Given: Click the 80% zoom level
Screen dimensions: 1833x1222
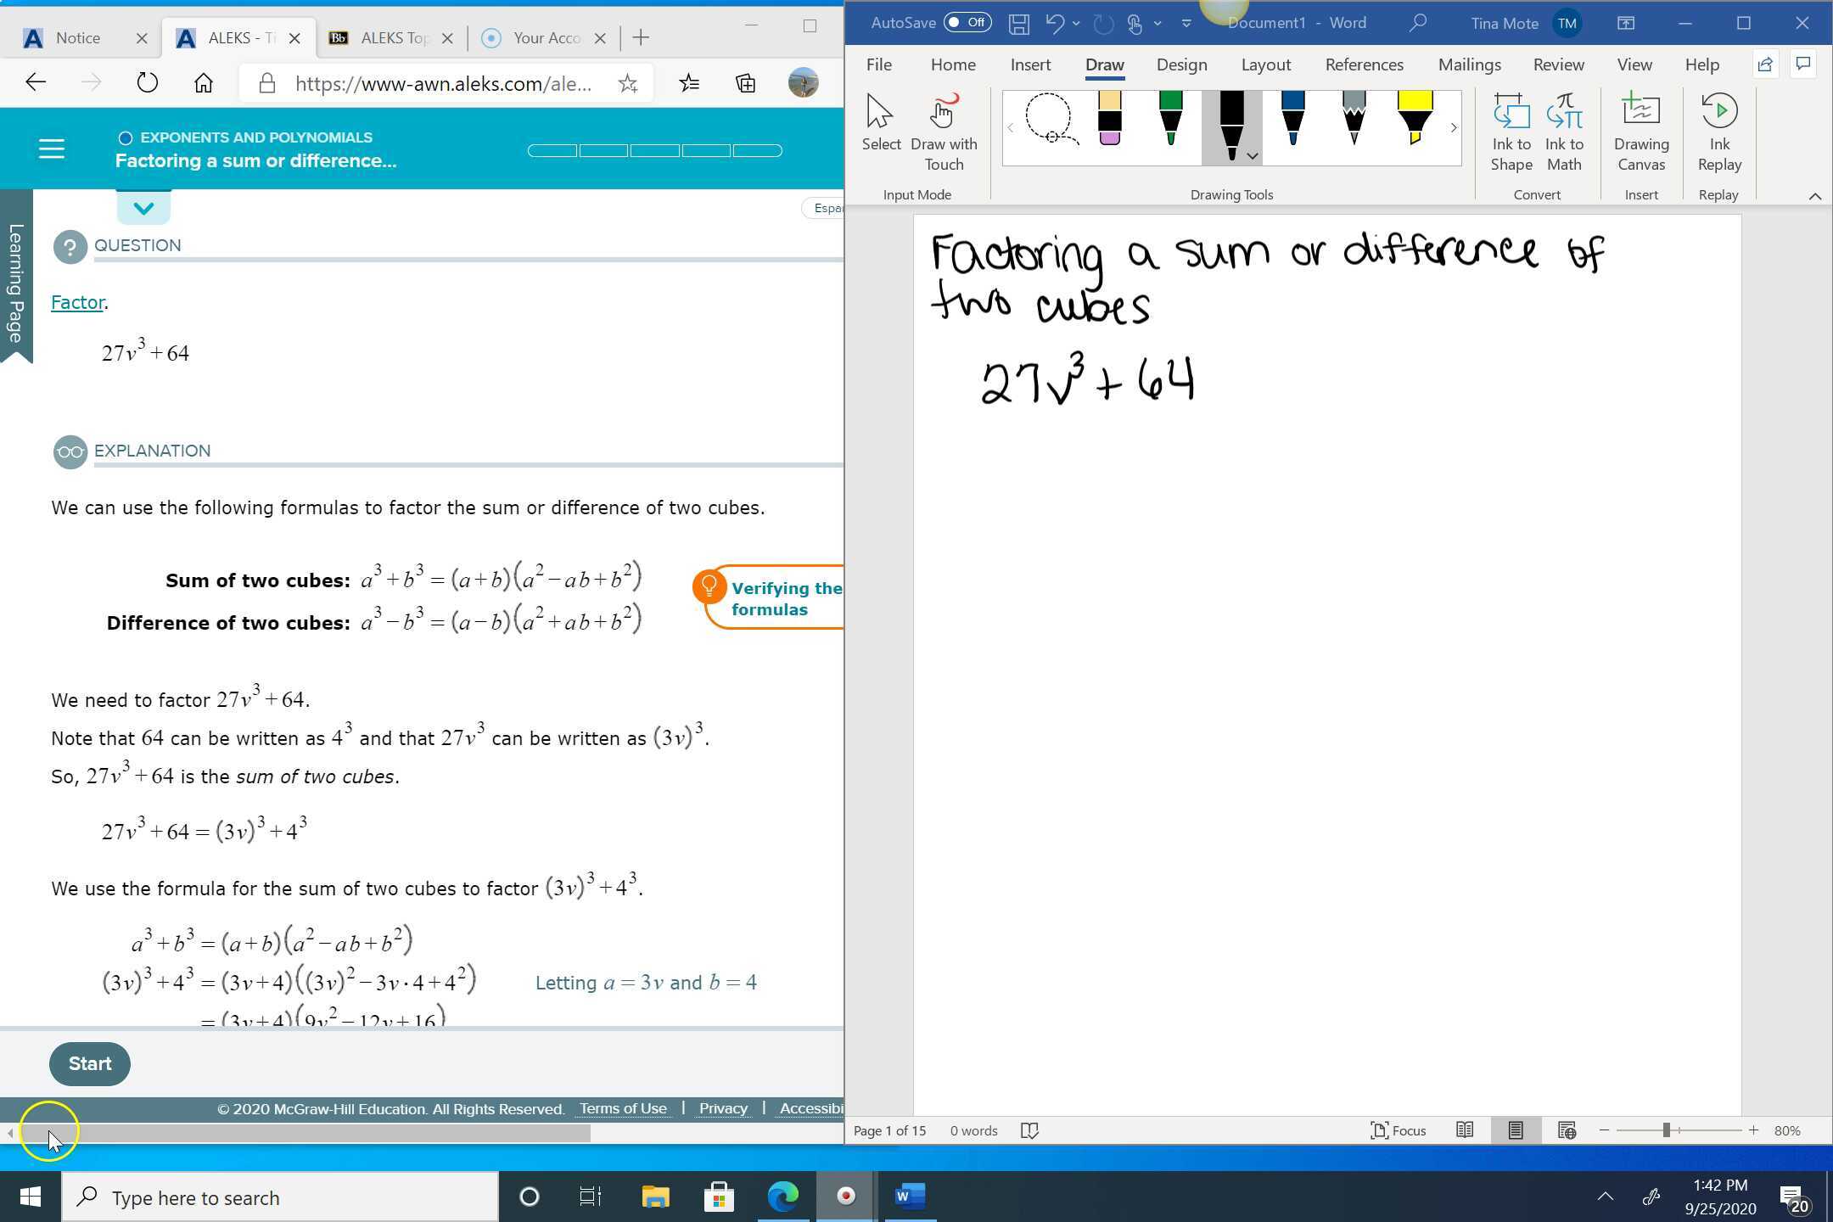Looking at the screenshot, I should (1787, 1130).
